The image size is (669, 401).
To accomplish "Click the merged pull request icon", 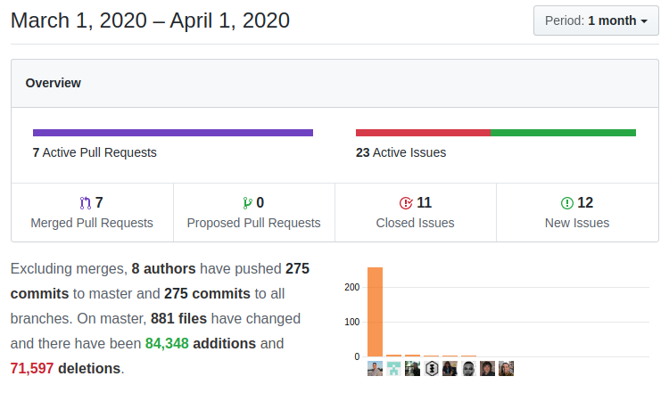I will click(86, 203).
